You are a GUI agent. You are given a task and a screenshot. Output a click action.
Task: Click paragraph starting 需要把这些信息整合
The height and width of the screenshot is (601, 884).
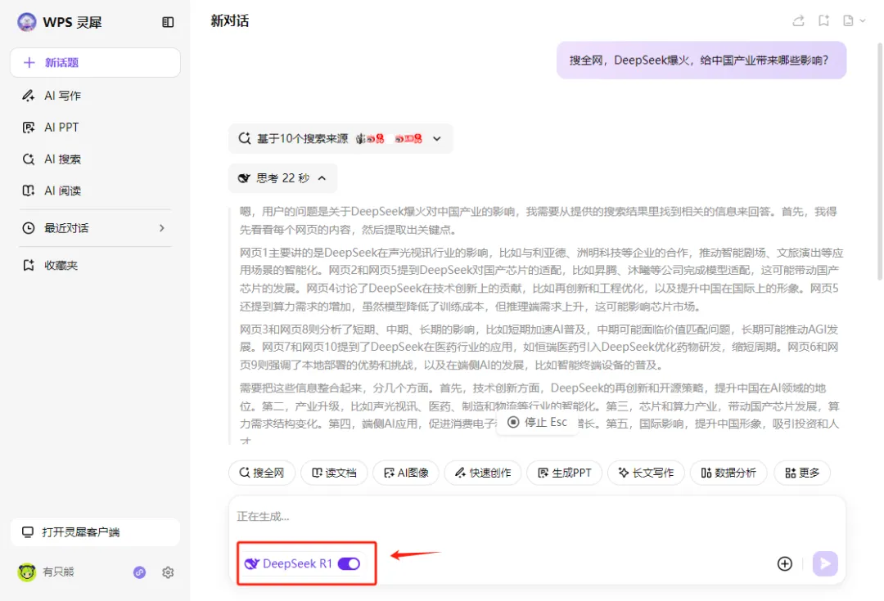point(539,415)
